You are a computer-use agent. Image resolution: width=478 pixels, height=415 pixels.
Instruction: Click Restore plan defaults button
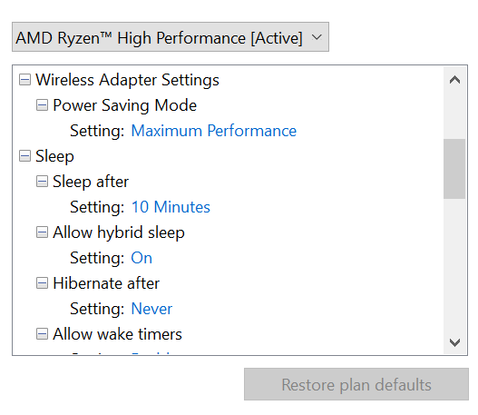coord(356,384)
